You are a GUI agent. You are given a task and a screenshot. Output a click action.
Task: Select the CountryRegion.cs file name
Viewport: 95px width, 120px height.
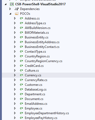pos(37,56)
